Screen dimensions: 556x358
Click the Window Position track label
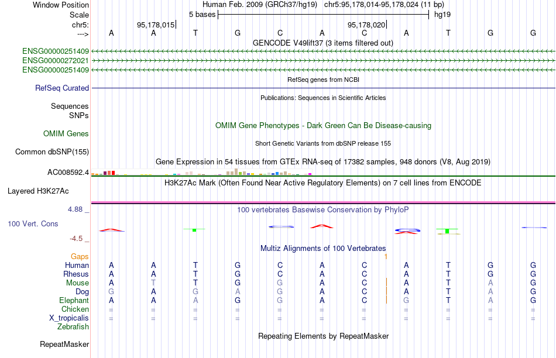(x=61, y=5)
